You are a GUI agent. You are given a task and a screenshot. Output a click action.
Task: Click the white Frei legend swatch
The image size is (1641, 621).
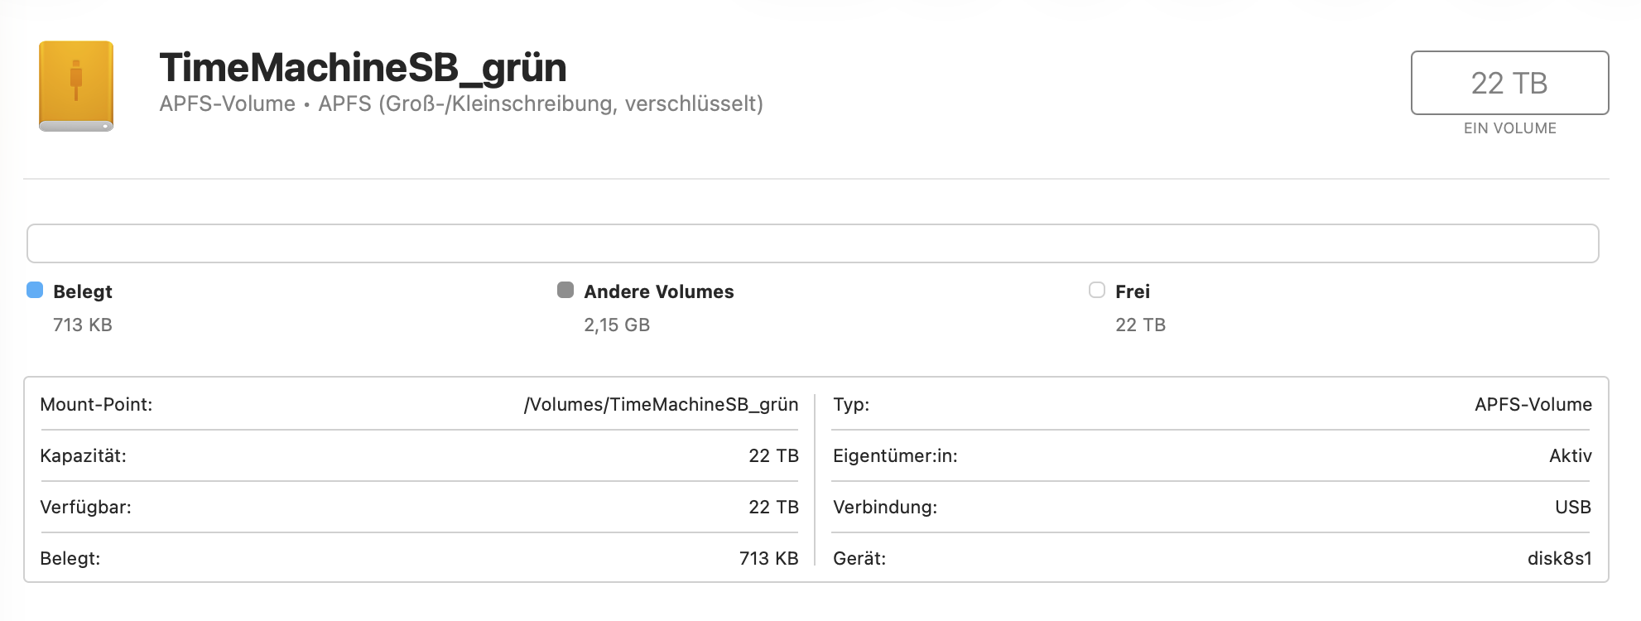(1097, 290)
